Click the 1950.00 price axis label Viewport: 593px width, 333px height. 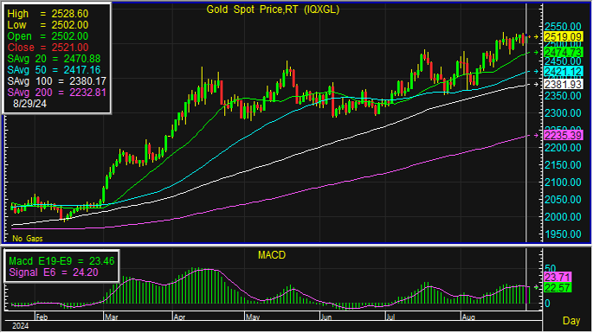pyautogui.click(x=563, y=234)
